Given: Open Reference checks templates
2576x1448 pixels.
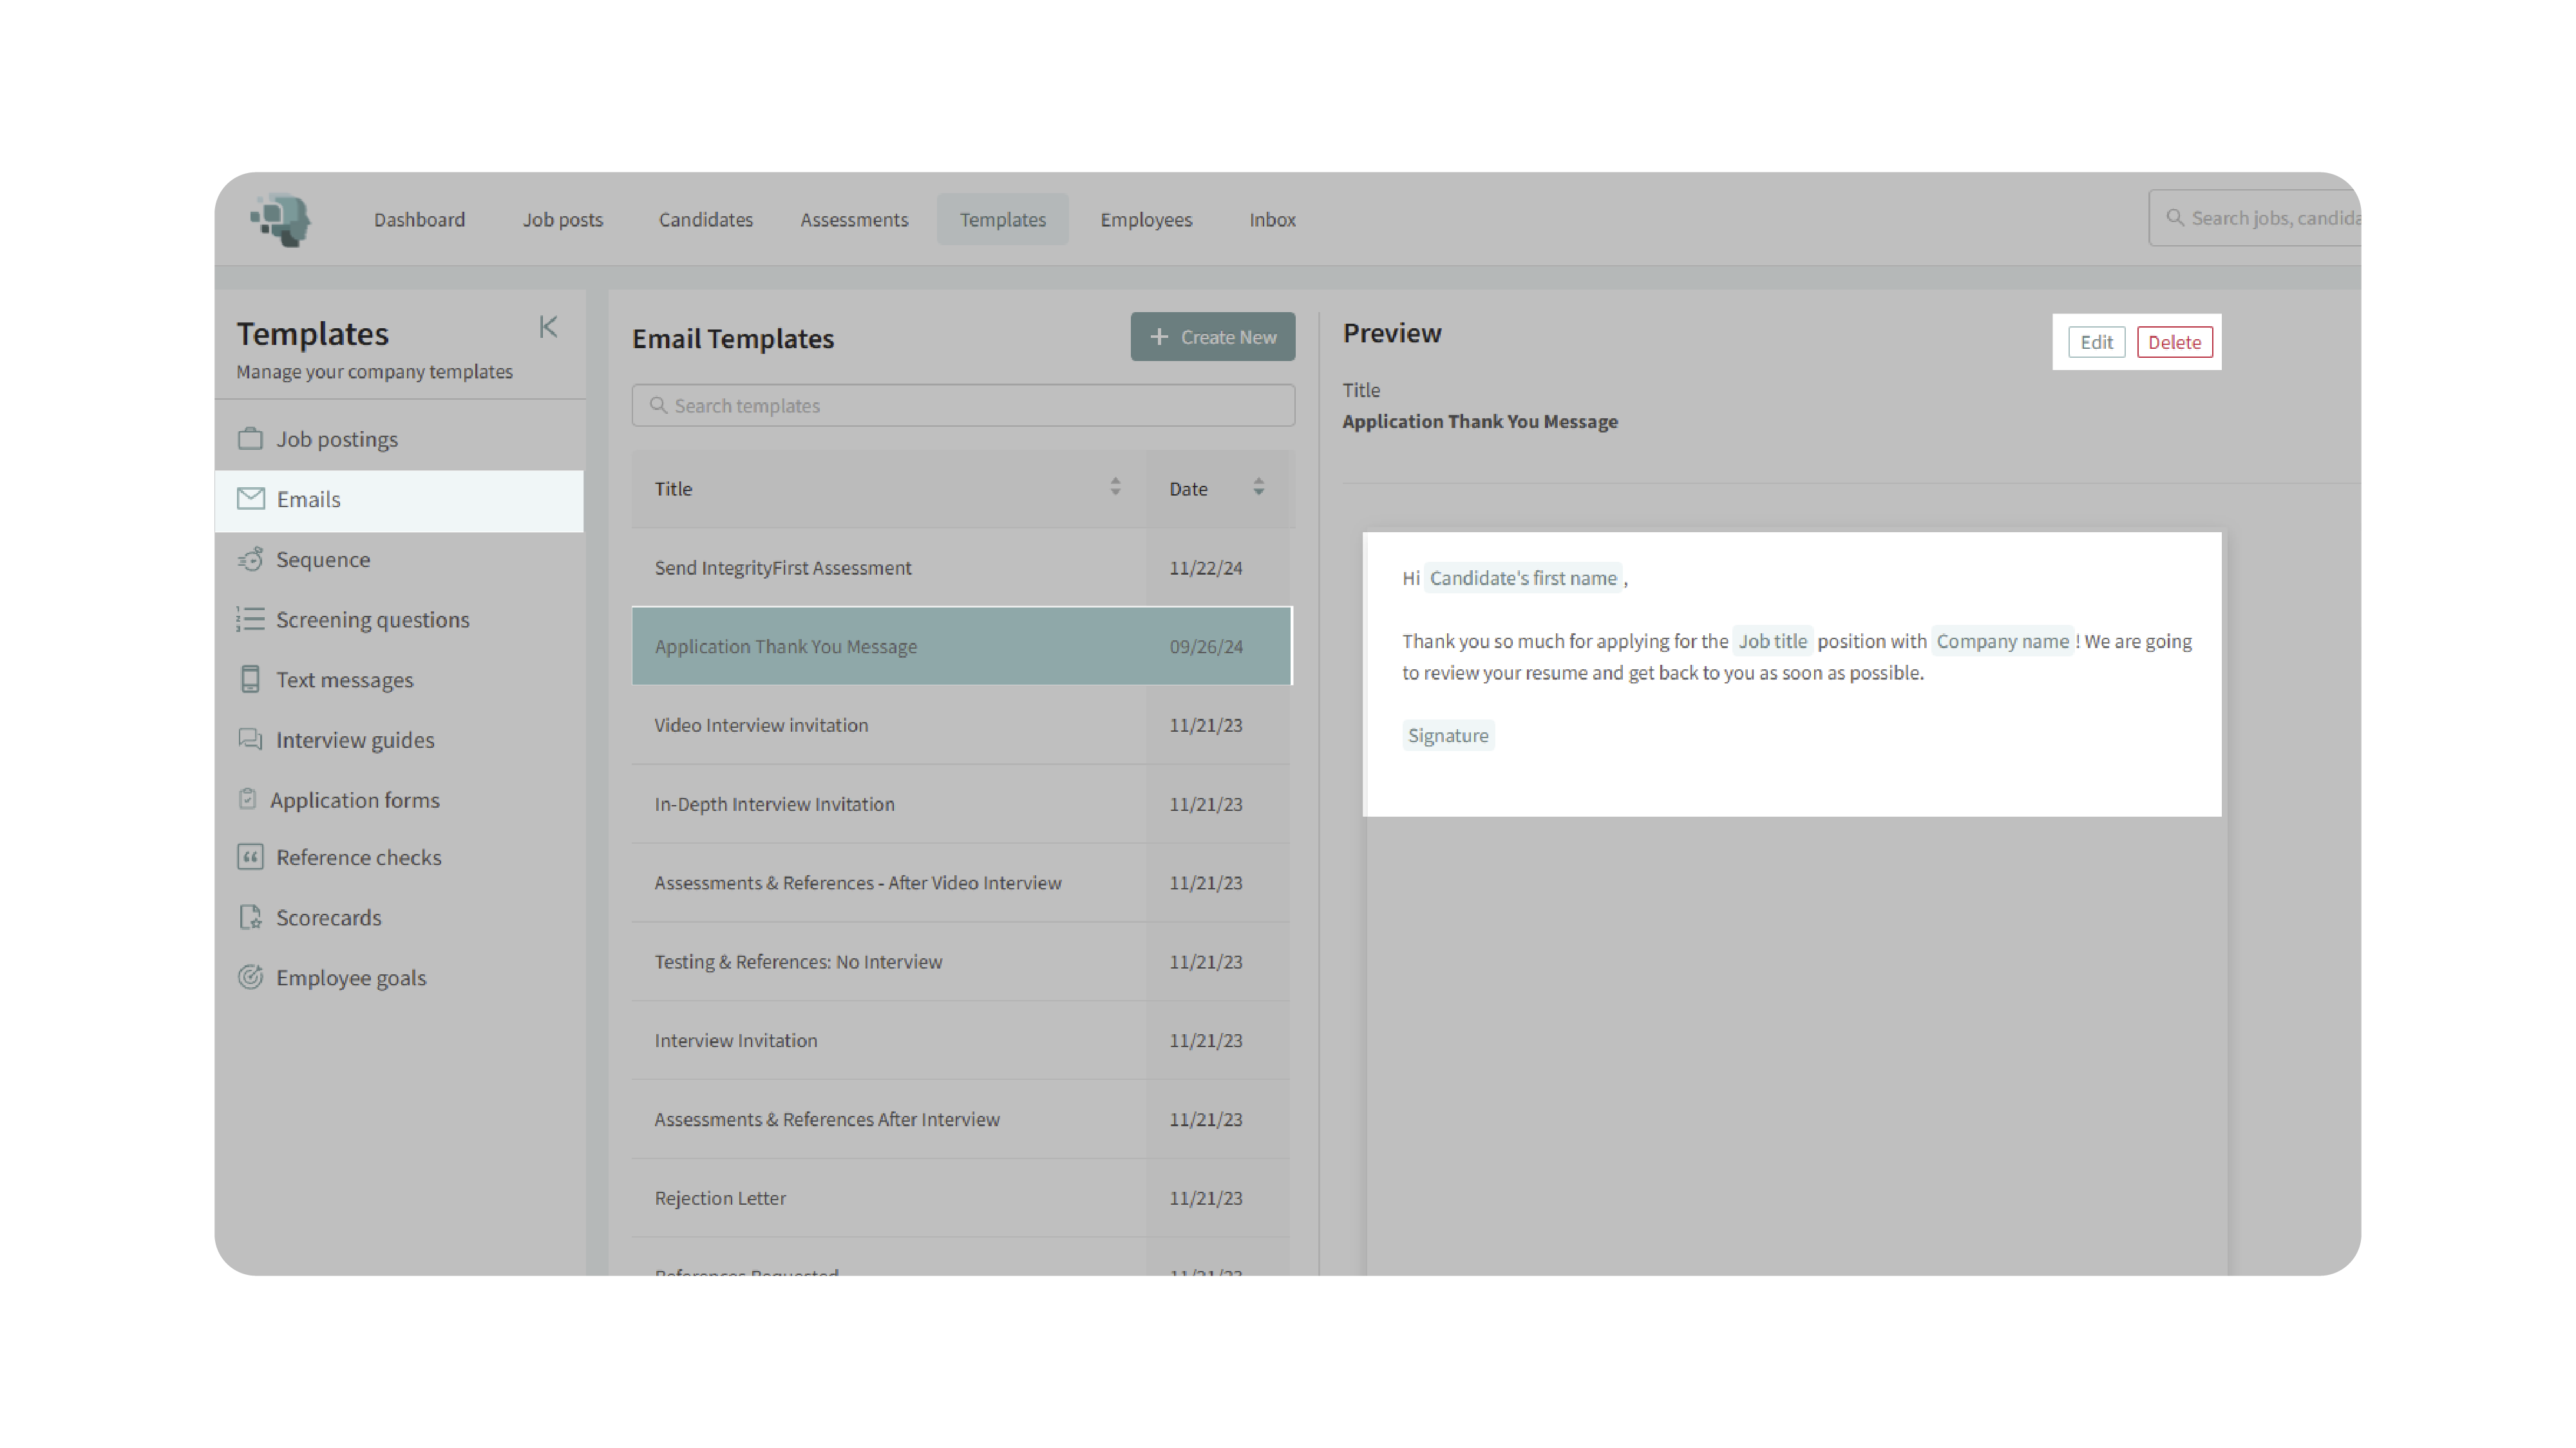Looking at the screenshot, I should click(358, 857).
